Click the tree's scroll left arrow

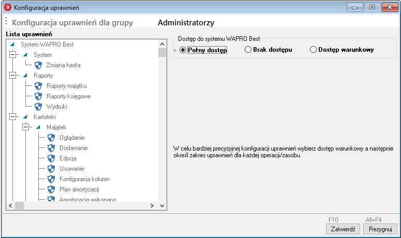coord(10,205)
